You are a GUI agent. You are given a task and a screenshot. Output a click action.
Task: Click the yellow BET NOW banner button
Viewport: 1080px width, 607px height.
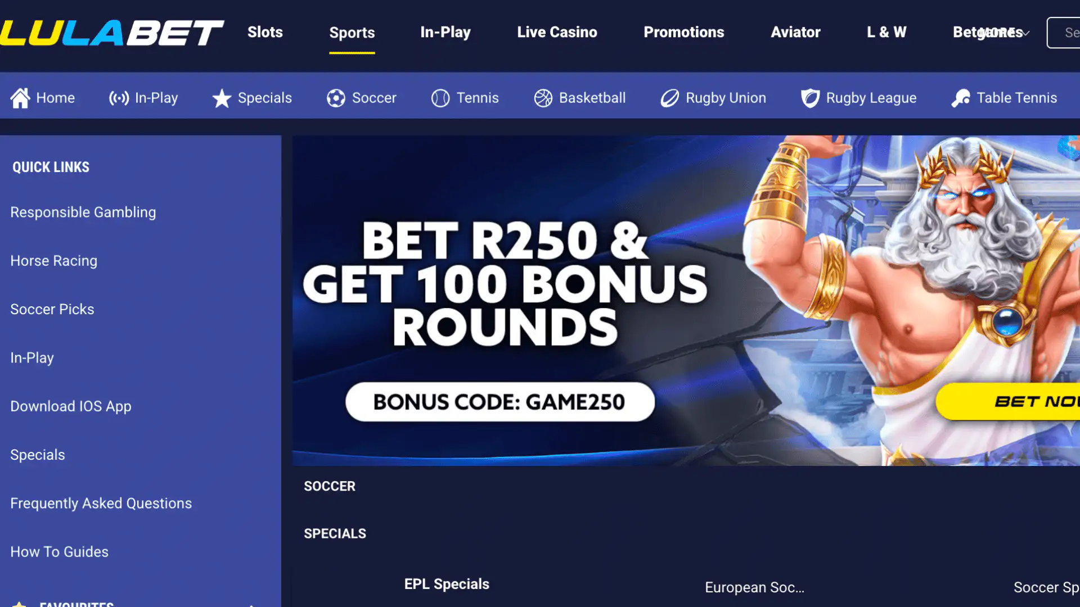[1008, 401]
